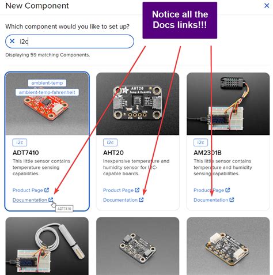Open external link icon by AM2301B Product Page
Viewport: 273px width, 275px height.
click(x=227, y=190)
